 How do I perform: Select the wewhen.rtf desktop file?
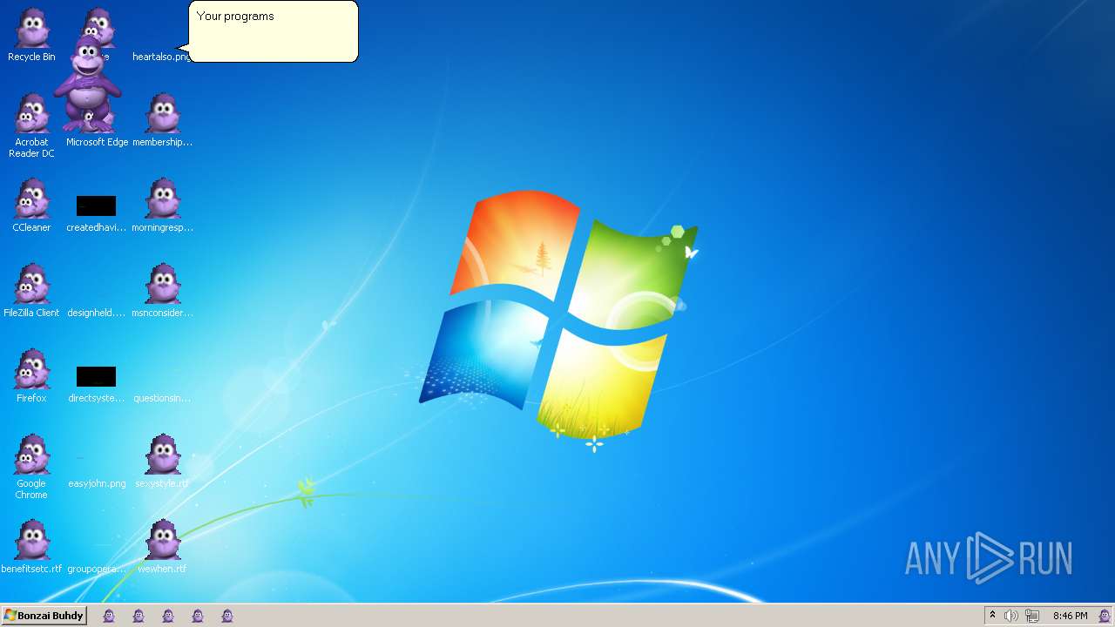pyautogui.click(x=162, y=547)
